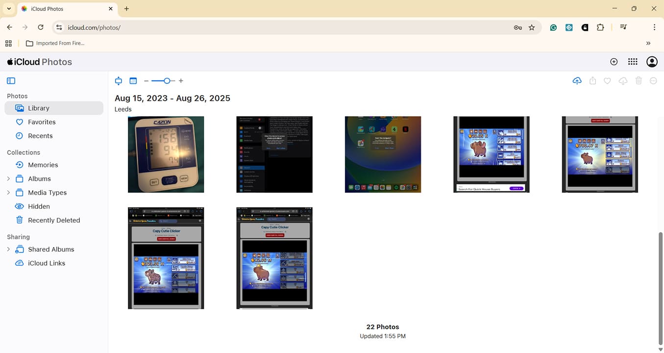This screenshot has height=353, width=664.
Task: Open the iCloud account profile icon
Action: [x=652, y=62]
